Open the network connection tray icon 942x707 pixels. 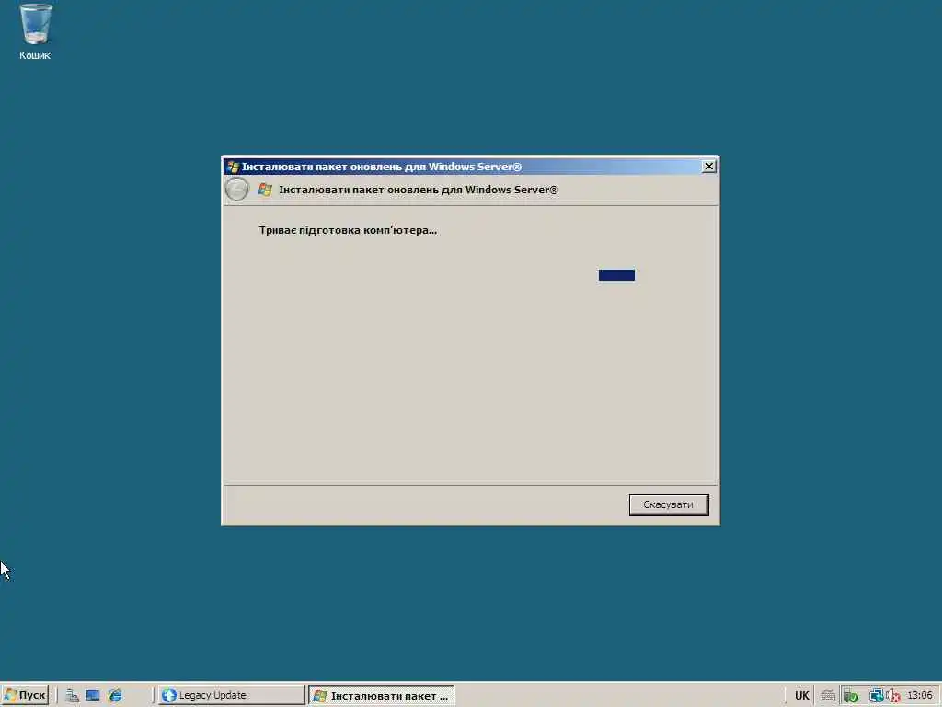point(876,696)
